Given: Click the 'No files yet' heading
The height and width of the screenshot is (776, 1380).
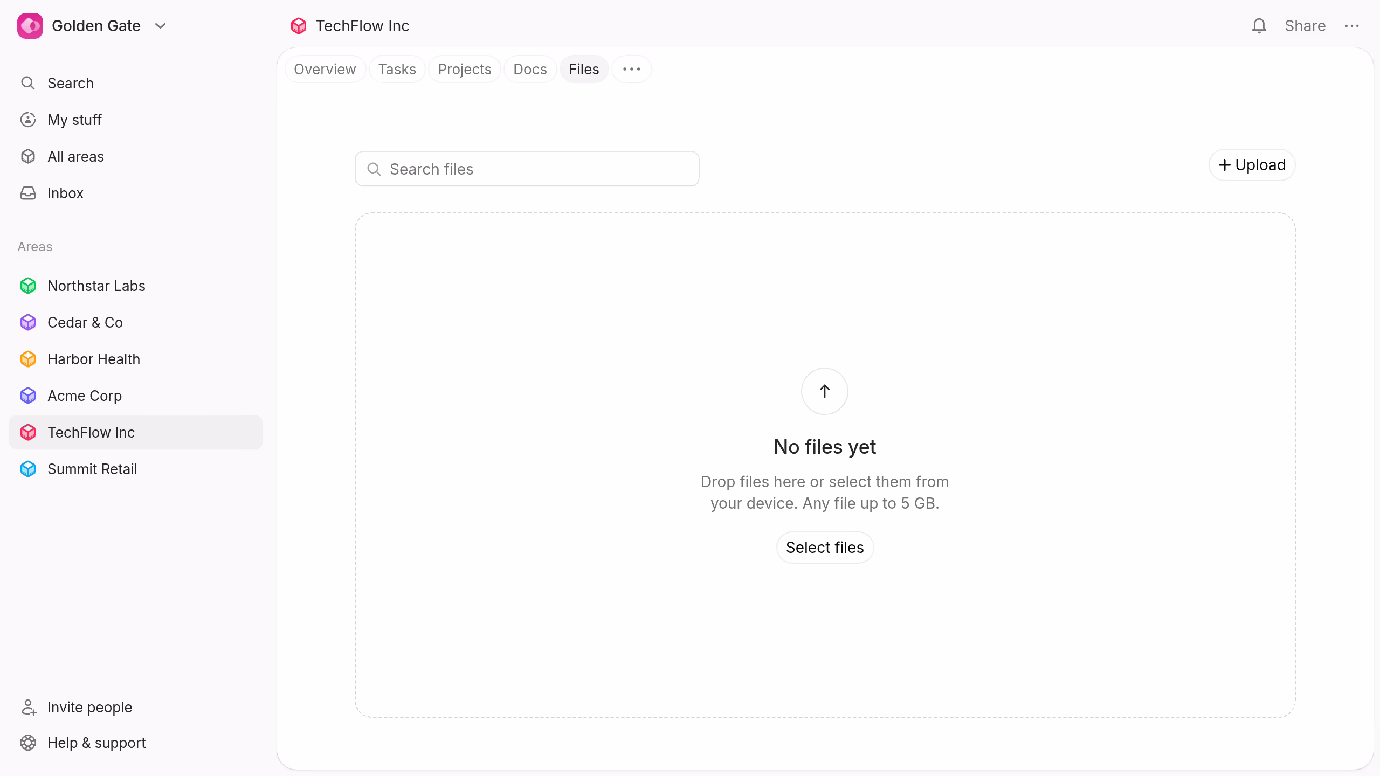Looking at the screenshot, I should coord(825,447).
